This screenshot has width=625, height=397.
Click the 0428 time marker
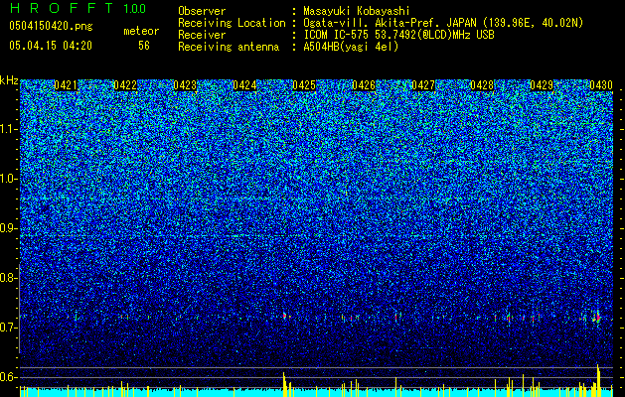tap(482, 85)
